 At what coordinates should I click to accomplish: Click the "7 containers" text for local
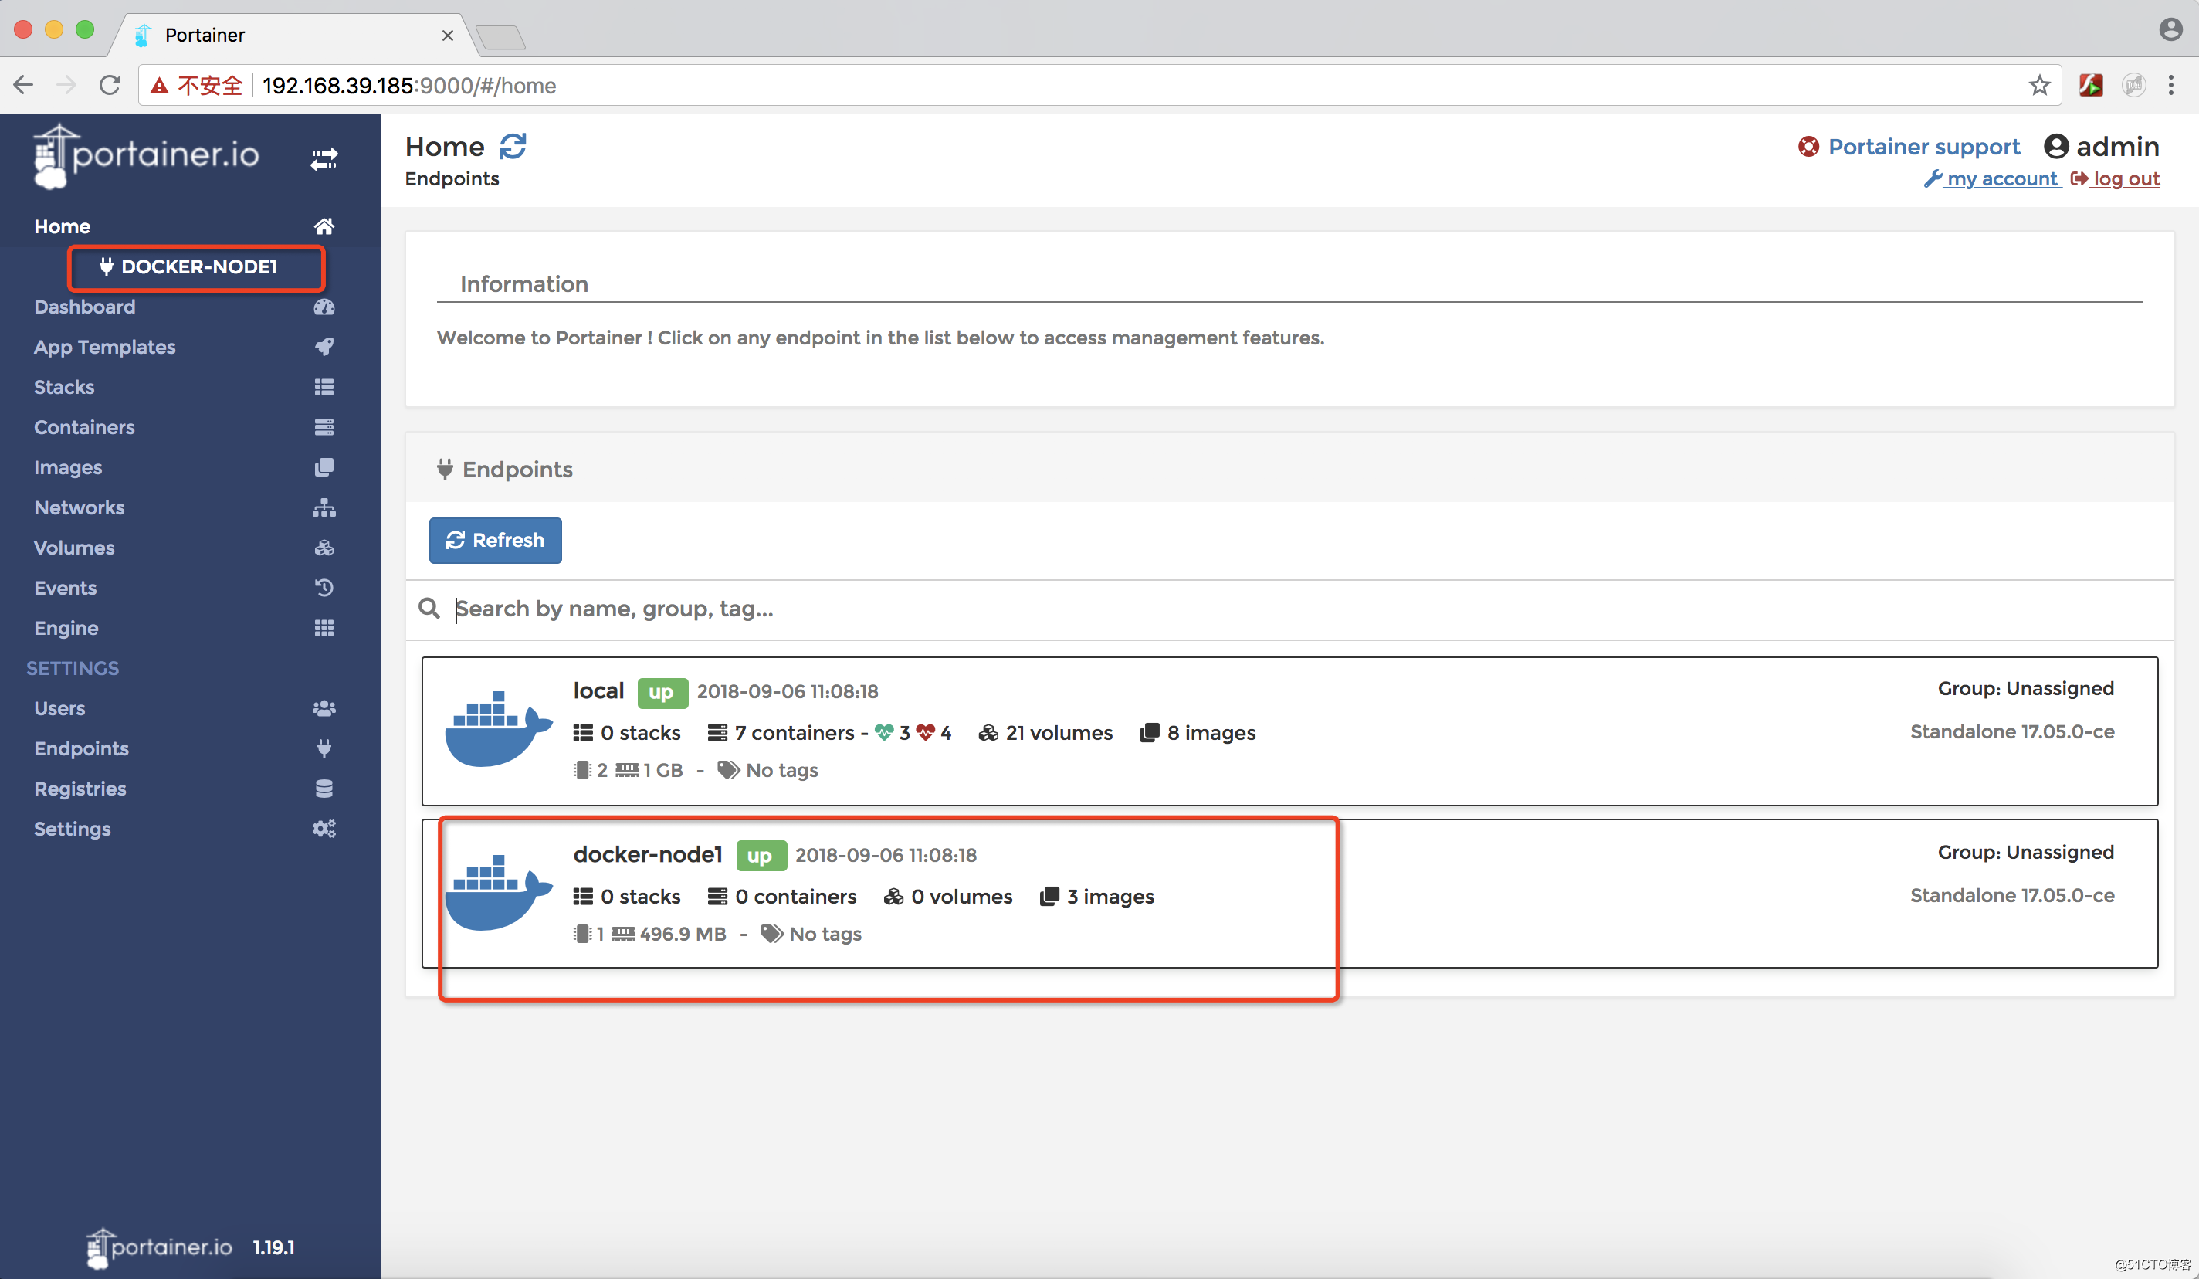[x=794, y=732]
